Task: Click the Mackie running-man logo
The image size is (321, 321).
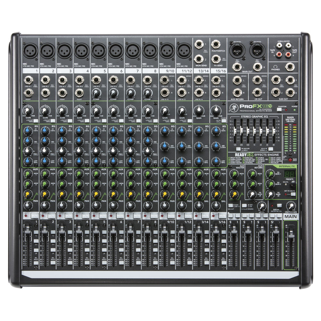Action: [x=234, y=108]
